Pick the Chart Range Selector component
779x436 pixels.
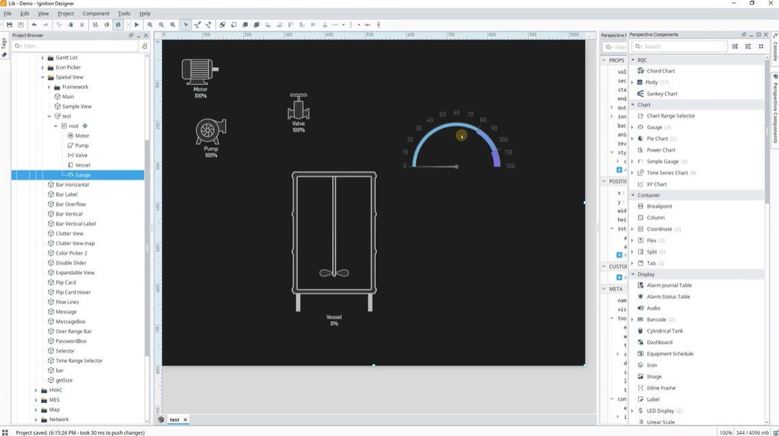click(x=671, y=116)
